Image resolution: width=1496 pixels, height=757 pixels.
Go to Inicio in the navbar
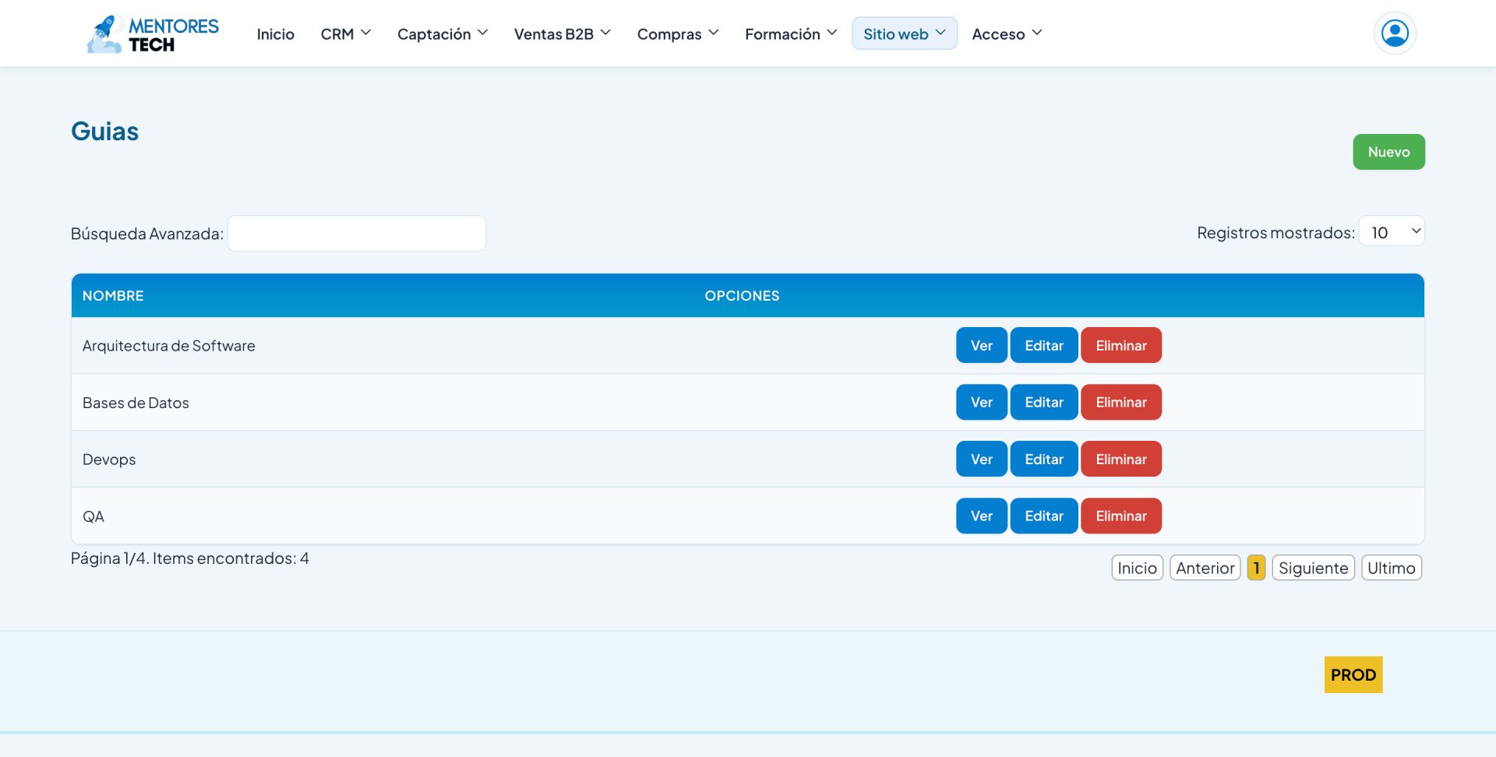[x=276, y=34]
